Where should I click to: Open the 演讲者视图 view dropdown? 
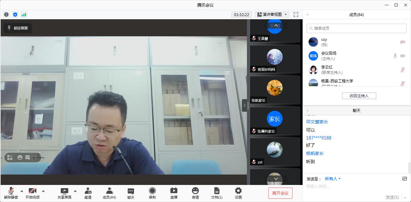coord(272,15)
